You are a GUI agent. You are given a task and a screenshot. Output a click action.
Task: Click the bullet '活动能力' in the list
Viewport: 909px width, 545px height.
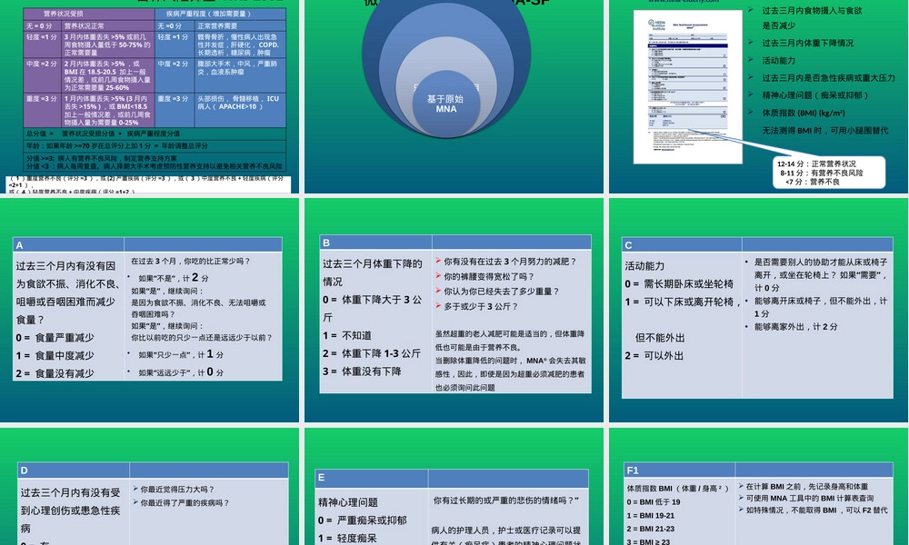(x=779, y=60)
